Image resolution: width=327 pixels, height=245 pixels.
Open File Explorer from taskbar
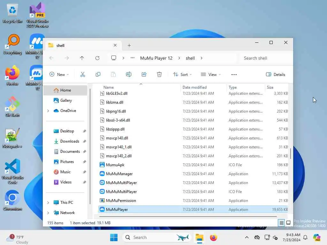[199, 237]
